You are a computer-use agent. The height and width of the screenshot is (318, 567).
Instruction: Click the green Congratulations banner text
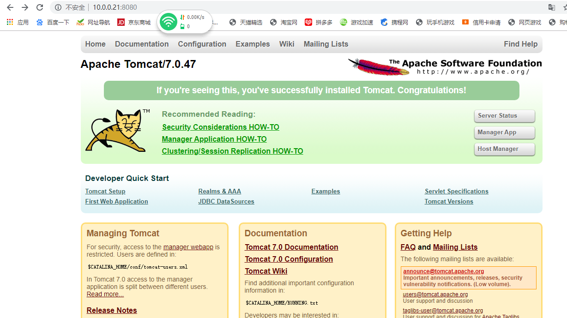[x=311, y=90]
